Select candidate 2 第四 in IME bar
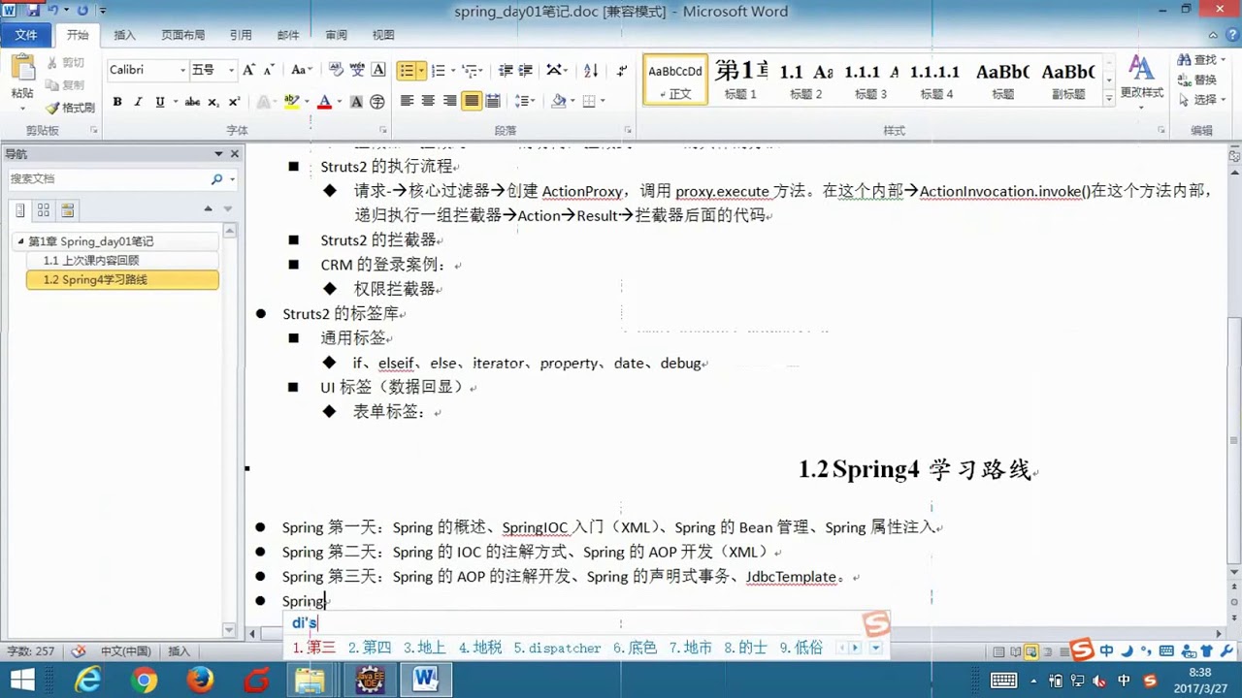The image size is (1242, 698). pyautogui.click(x=370, y=648)
